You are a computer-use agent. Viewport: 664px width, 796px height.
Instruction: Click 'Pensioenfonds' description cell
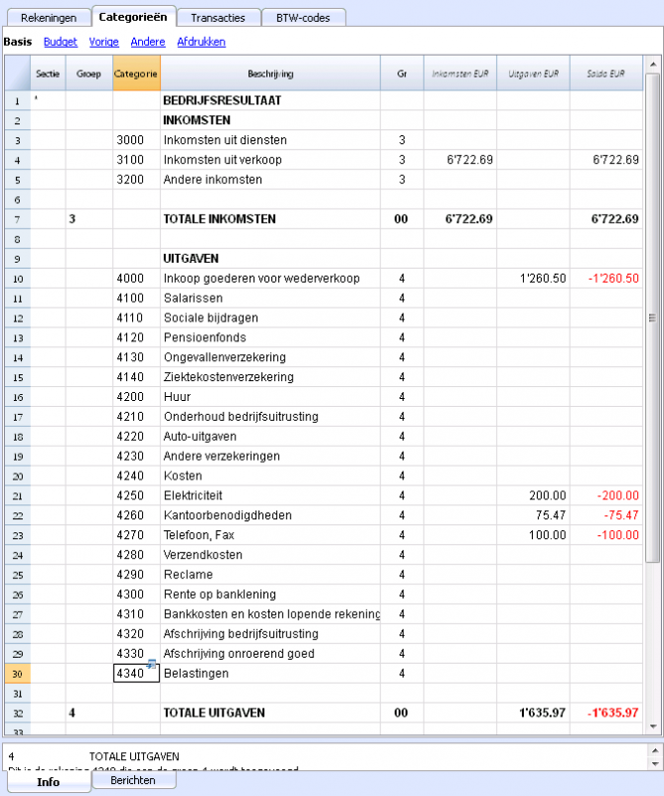(x=270, y=338)
